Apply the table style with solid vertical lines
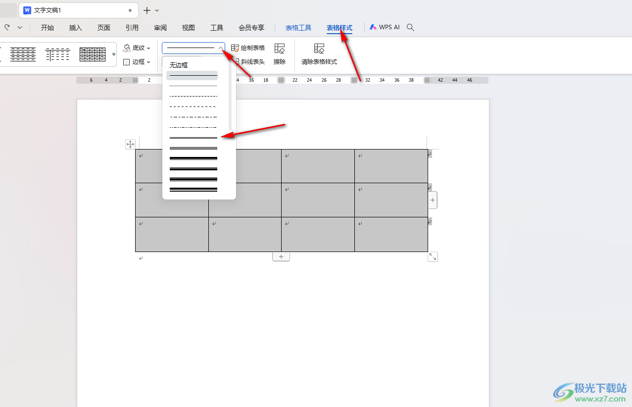This screenshot has width=632, height=407. tap(58, 54)
